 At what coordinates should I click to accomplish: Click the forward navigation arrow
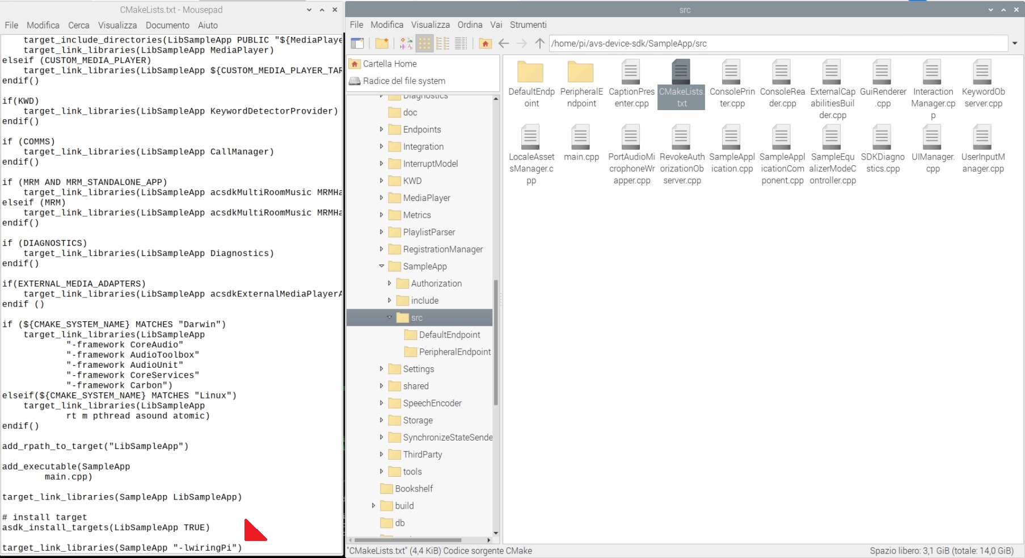(x=521, y=43)
